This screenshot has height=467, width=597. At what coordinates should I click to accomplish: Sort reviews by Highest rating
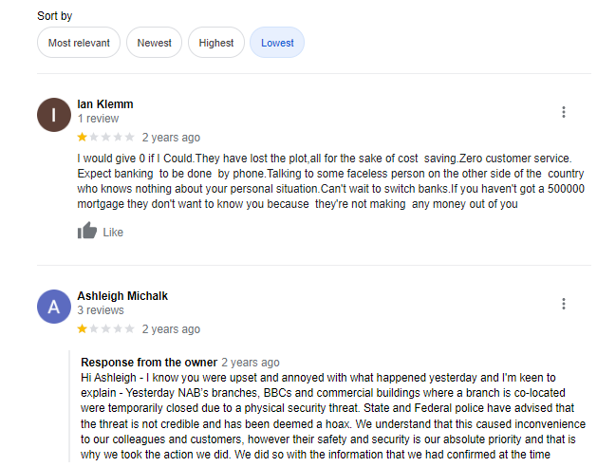pyautogui.click(x=216, y=43)
